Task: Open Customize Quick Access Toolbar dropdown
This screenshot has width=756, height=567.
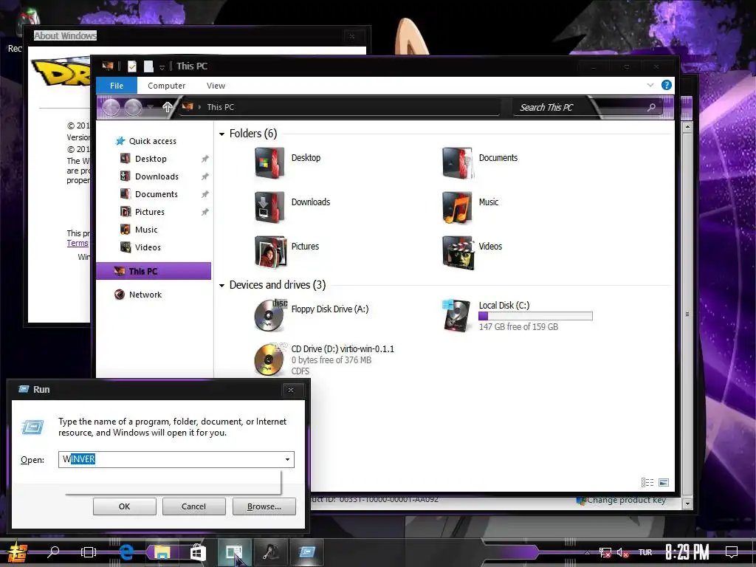Action: click(162, 67)
